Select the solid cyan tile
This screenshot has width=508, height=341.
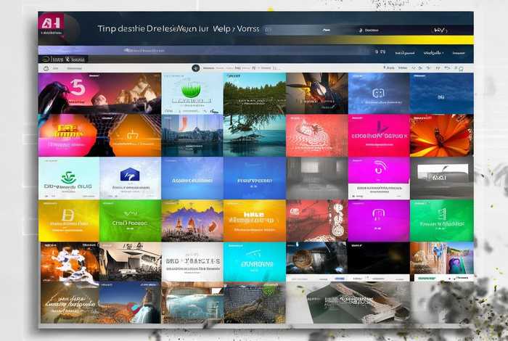[x=254, y=261]
